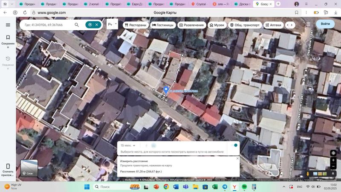The height and width of the screenshot is (192, 341).
Task: Open the Layers thumbnail
Action: point(29,168)
